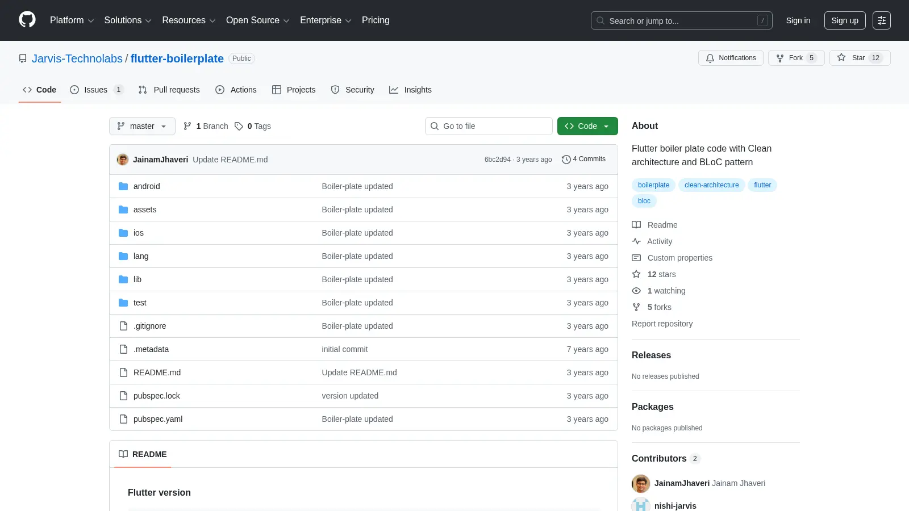Click the Custom properties note icon
The width and height of the screenshot is (909, 511).
click(636, 258)
